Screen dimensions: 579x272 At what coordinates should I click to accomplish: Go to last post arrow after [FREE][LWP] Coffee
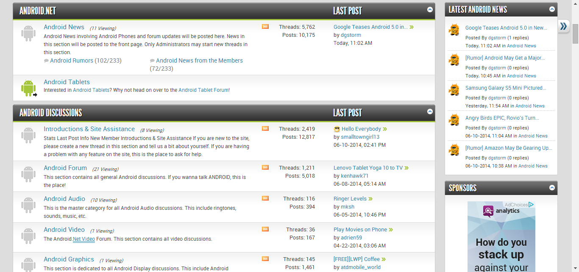(384, 259)
